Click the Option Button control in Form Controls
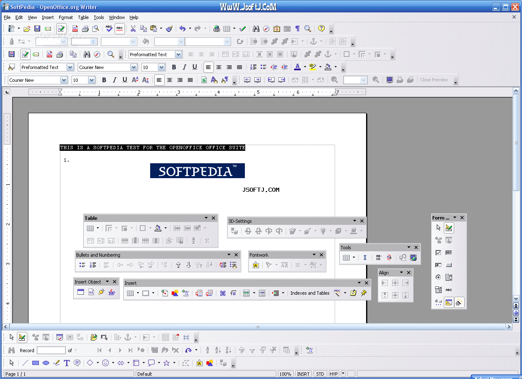Image resolution: width=522 pixels, height=379 pixels. [438, 277]
